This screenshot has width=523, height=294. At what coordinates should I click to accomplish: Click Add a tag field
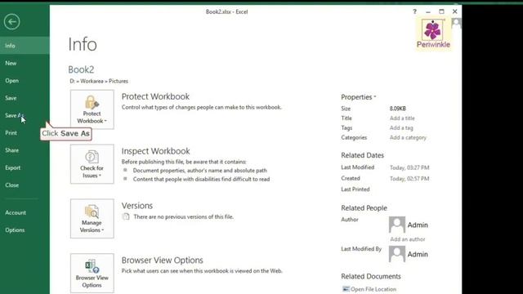coord(401,128)
